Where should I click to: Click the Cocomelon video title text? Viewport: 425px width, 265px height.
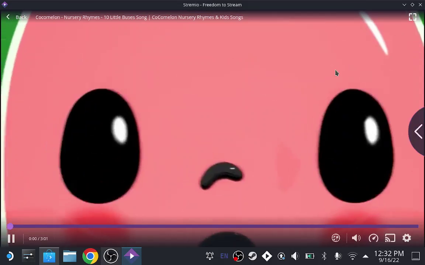coord(139,17)
